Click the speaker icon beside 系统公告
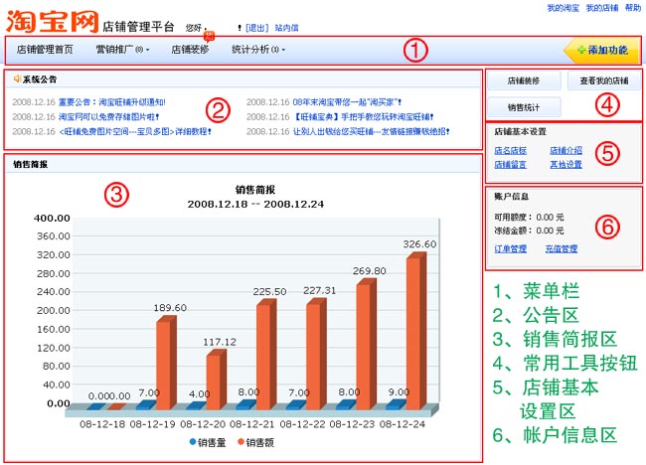 (x=17, y=78)
